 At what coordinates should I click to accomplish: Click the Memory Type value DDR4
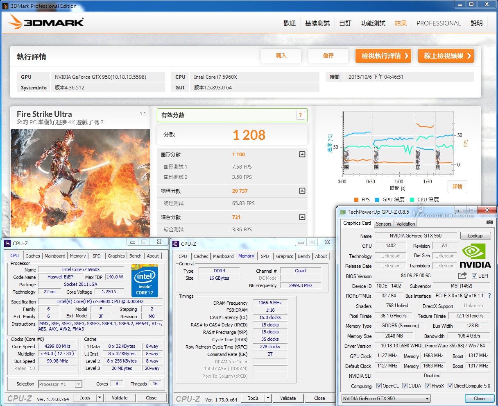220,271
